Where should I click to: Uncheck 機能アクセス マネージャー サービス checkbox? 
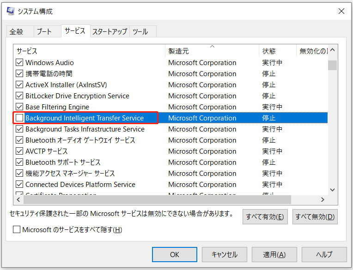(19, 174)
